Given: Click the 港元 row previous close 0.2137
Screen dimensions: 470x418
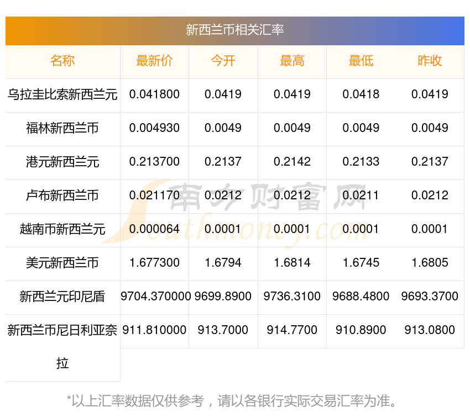Looking at the screenshot, I should (430, 162).
